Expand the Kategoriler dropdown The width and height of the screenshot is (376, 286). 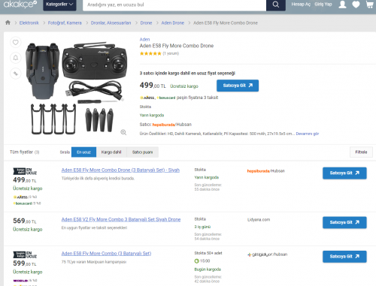click(59, 5)
